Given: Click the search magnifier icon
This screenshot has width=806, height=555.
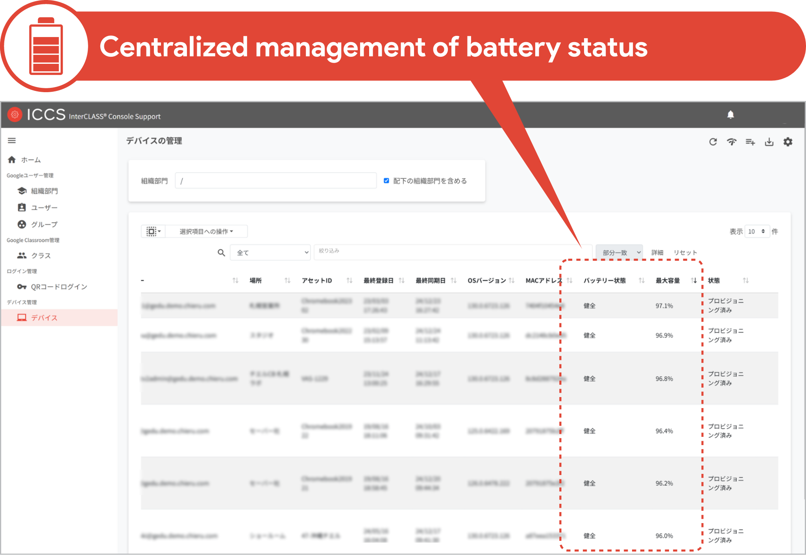Looking at the screenshot, I should (x=221, y=252).
